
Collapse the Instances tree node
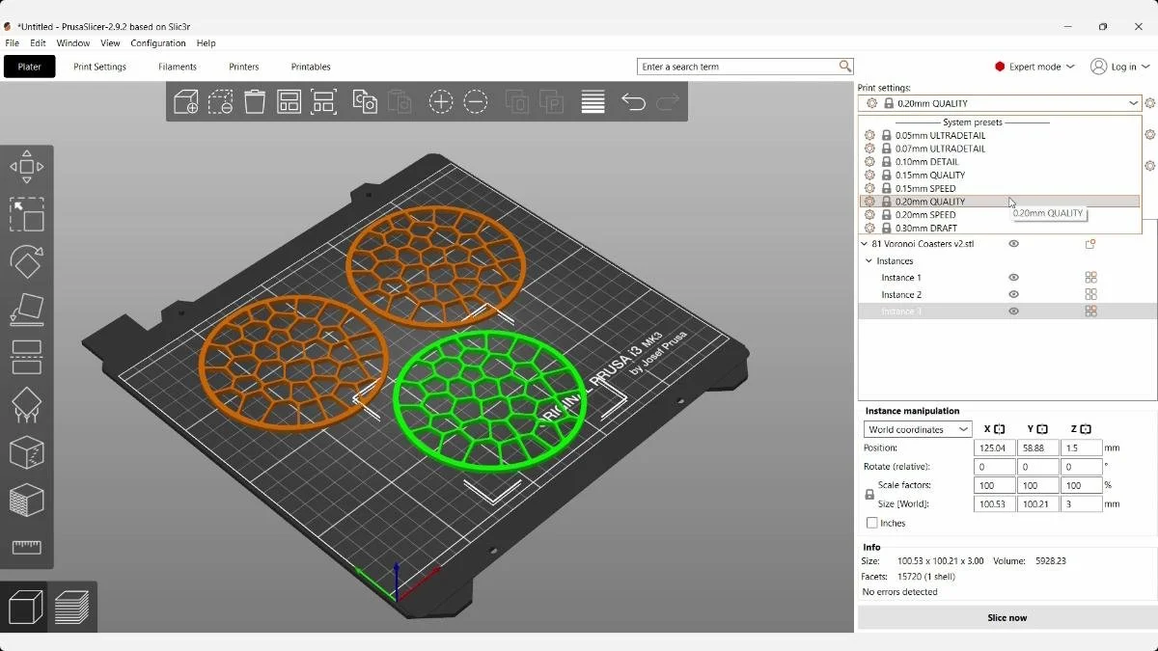click(x=868, y=261)
